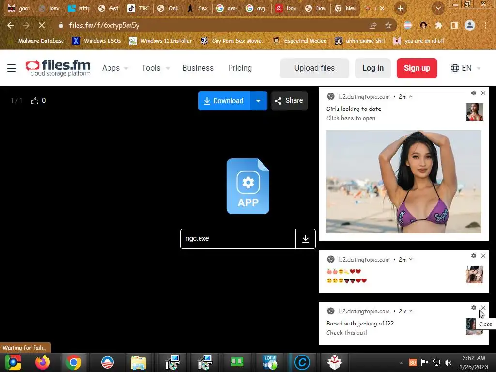Click the volume speaker tray icon
The image size is (496, 372).
448,362
